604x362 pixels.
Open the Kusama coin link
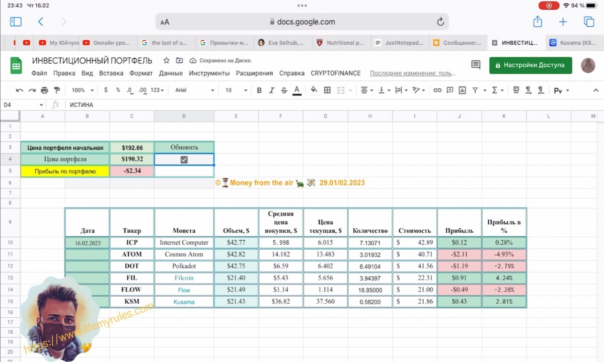[184, 302]
